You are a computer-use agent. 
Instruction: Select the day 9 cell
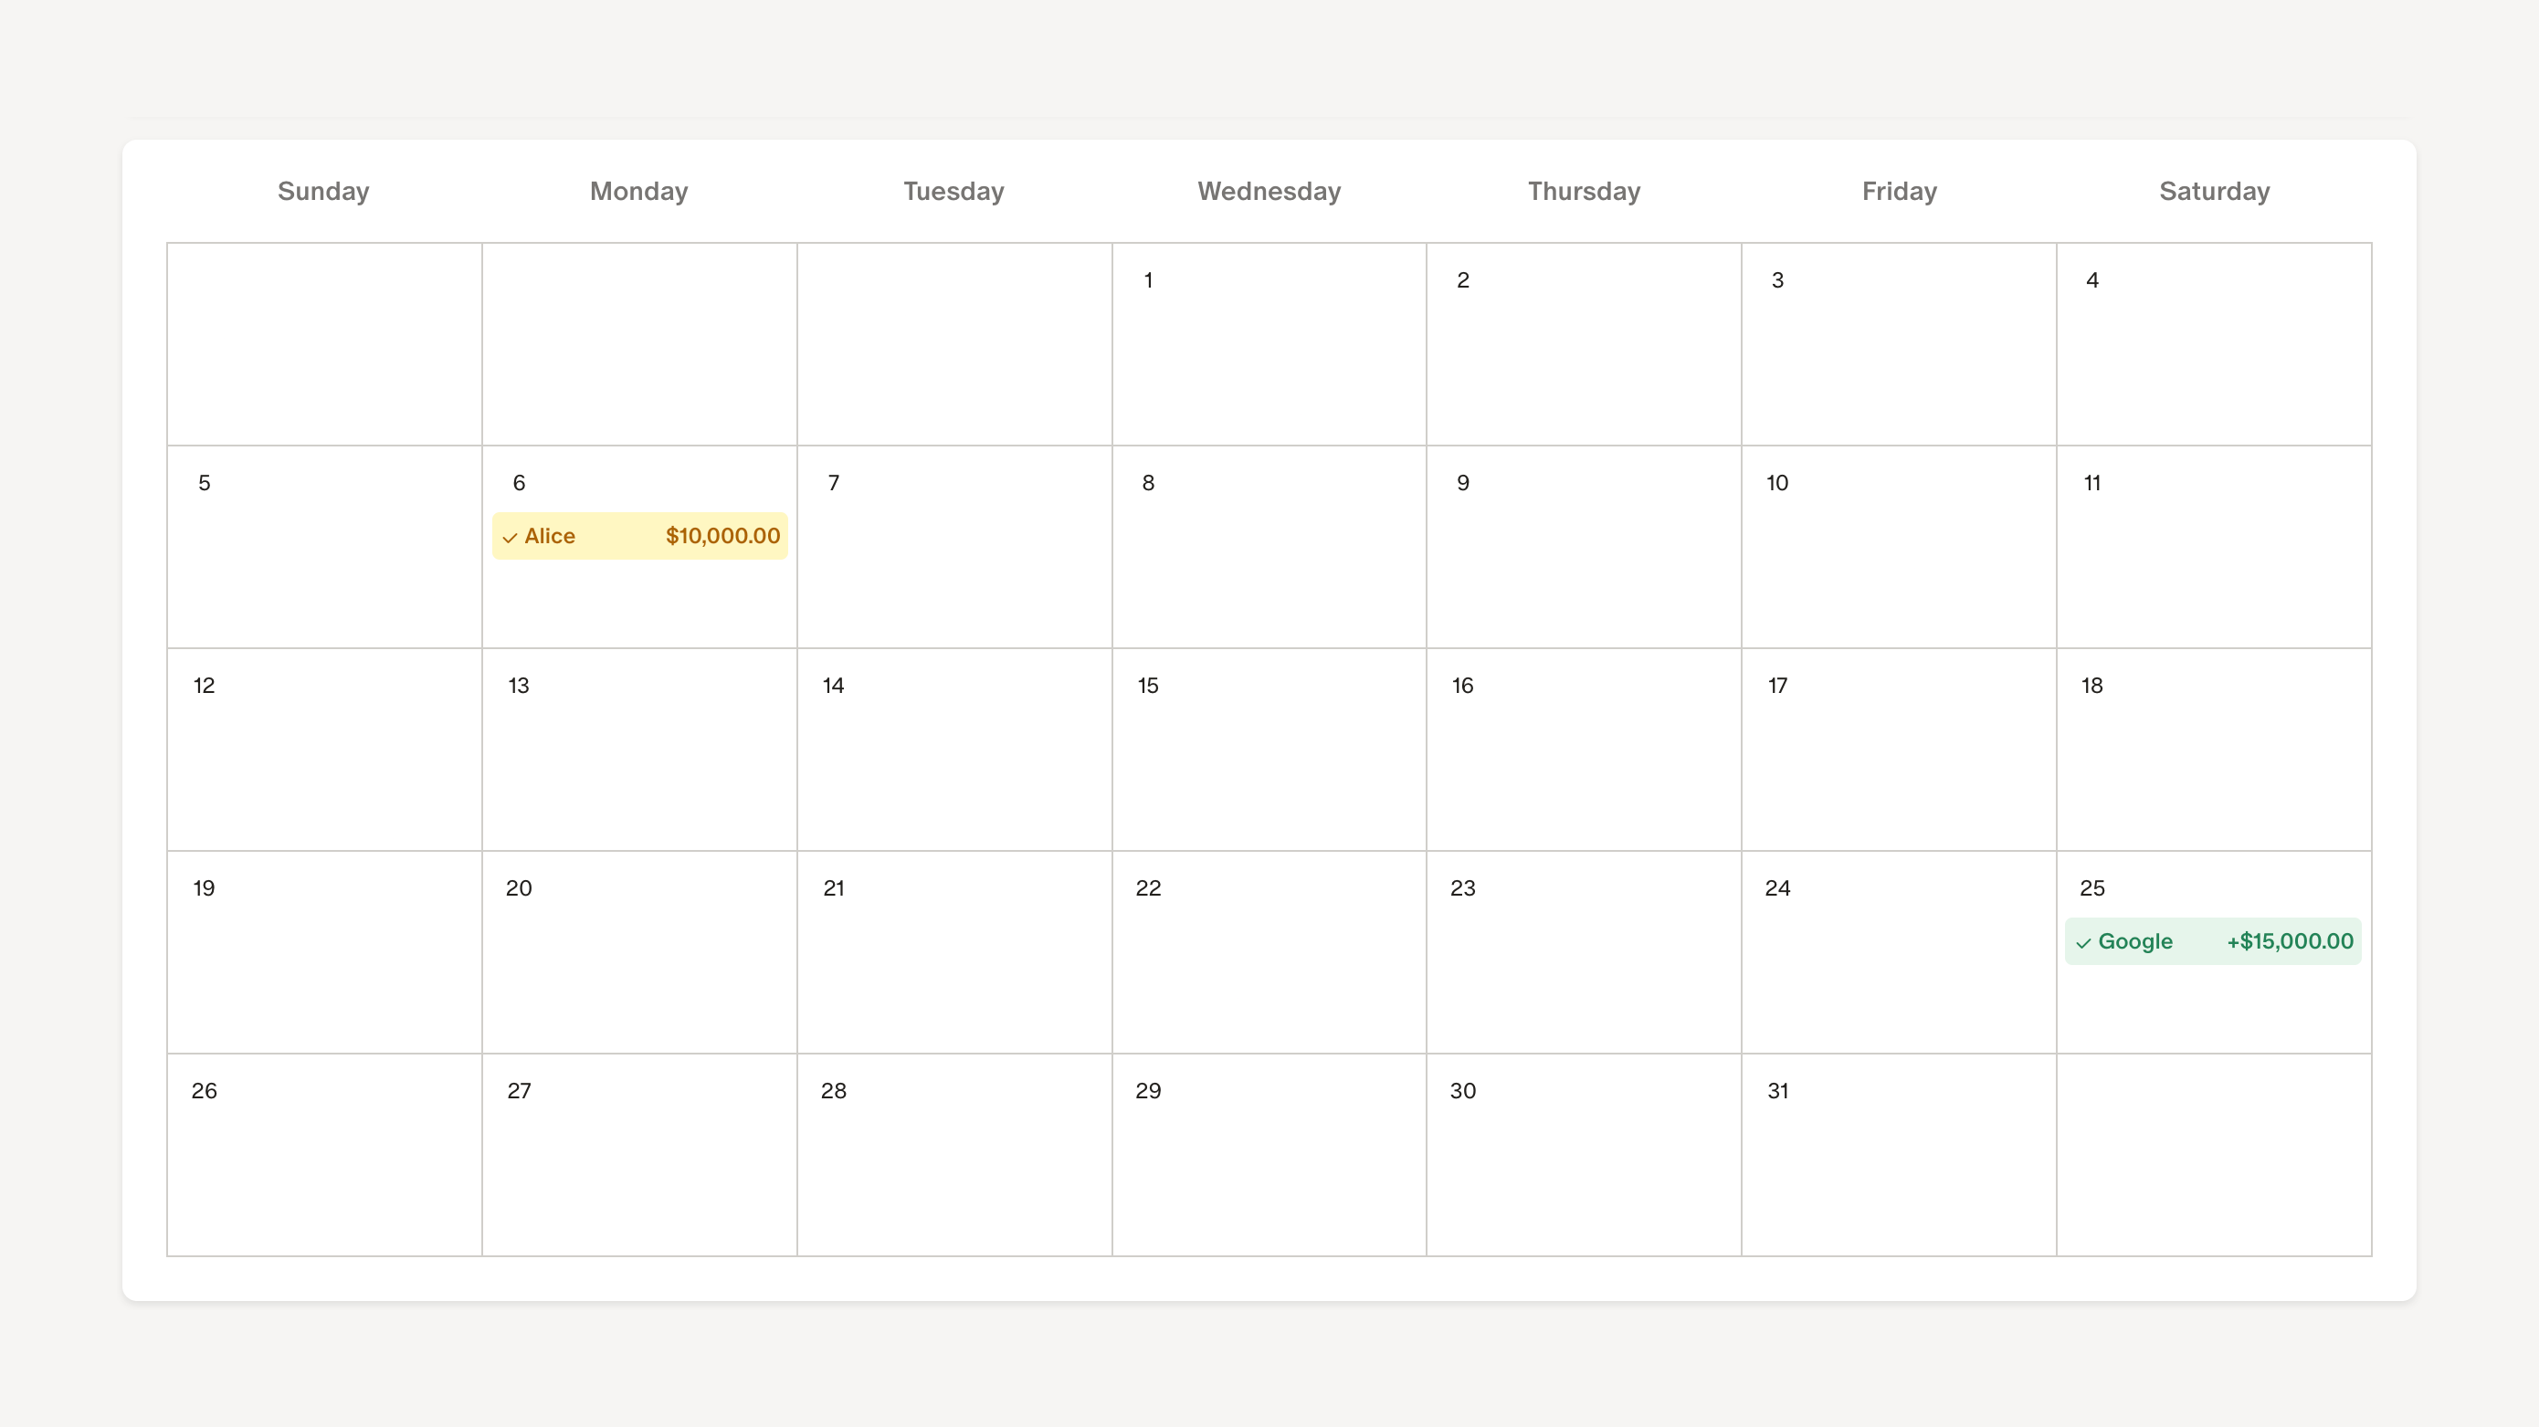coord(1583,547)
